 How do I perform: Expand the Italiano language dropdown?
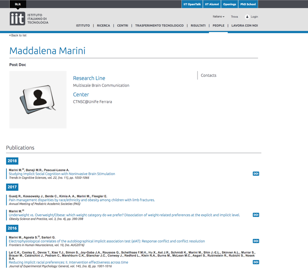pos(218,17)
